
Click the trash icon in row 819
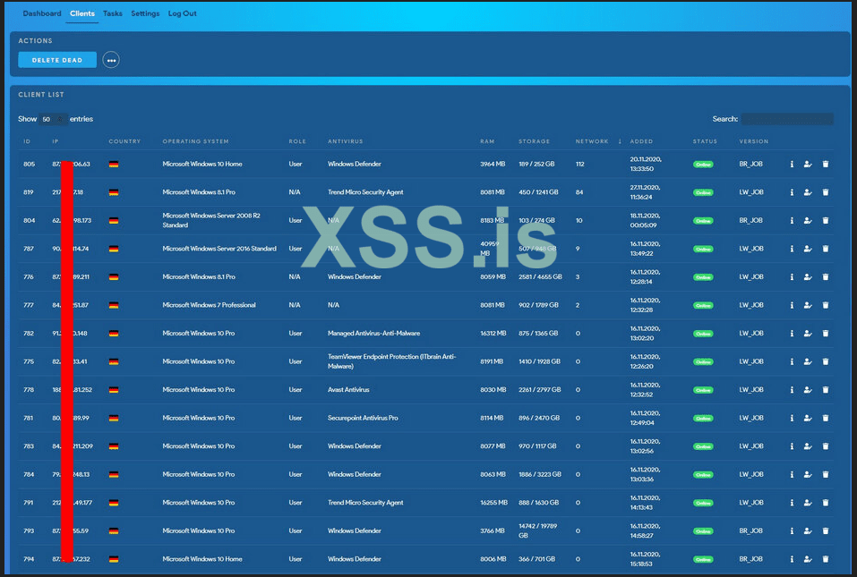[x=826, y=192]
